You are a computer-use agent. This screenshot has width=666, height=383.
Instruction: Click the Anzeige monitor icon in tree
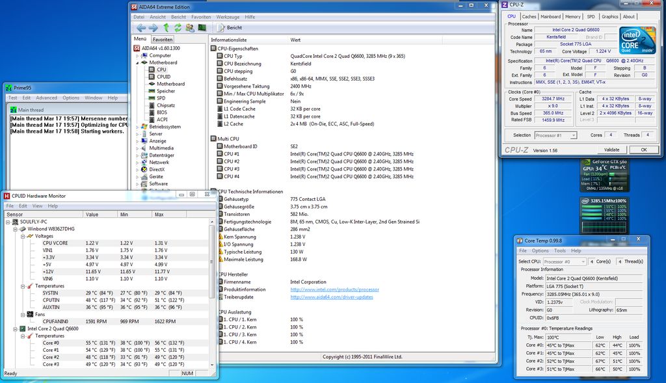(144, 141)
